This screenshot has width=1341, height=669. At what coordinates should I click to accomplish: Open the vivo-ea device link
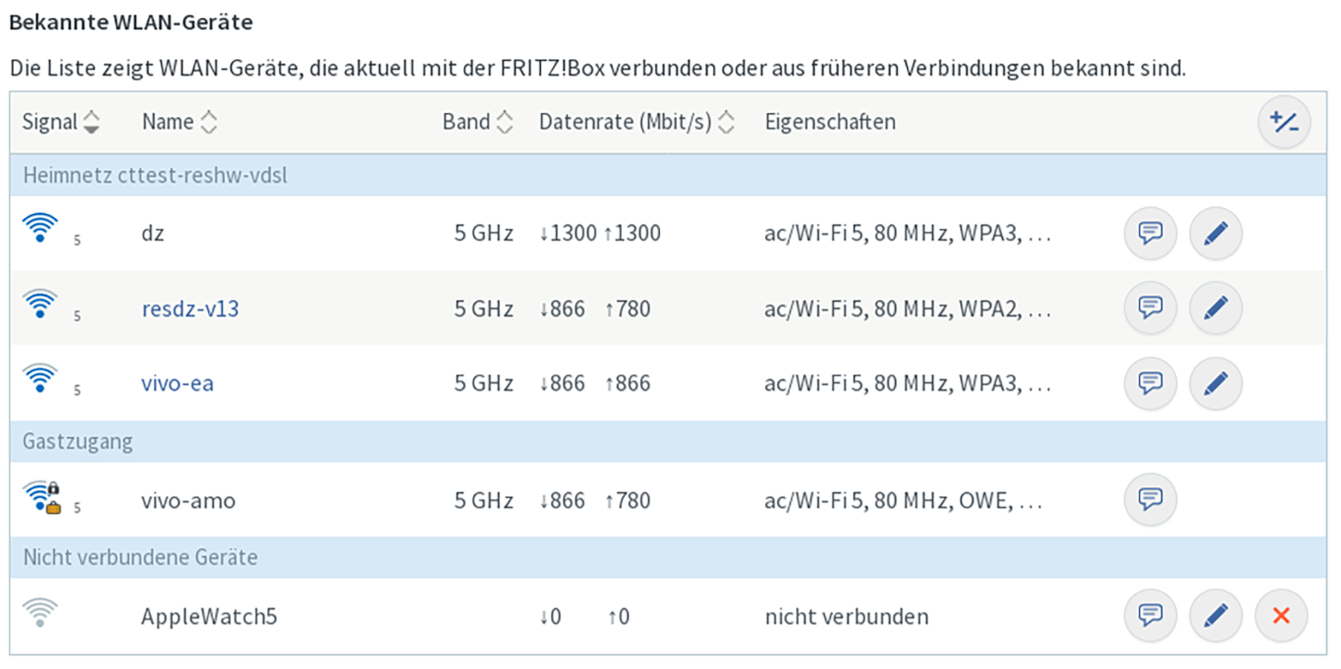[x=177, y=384]
